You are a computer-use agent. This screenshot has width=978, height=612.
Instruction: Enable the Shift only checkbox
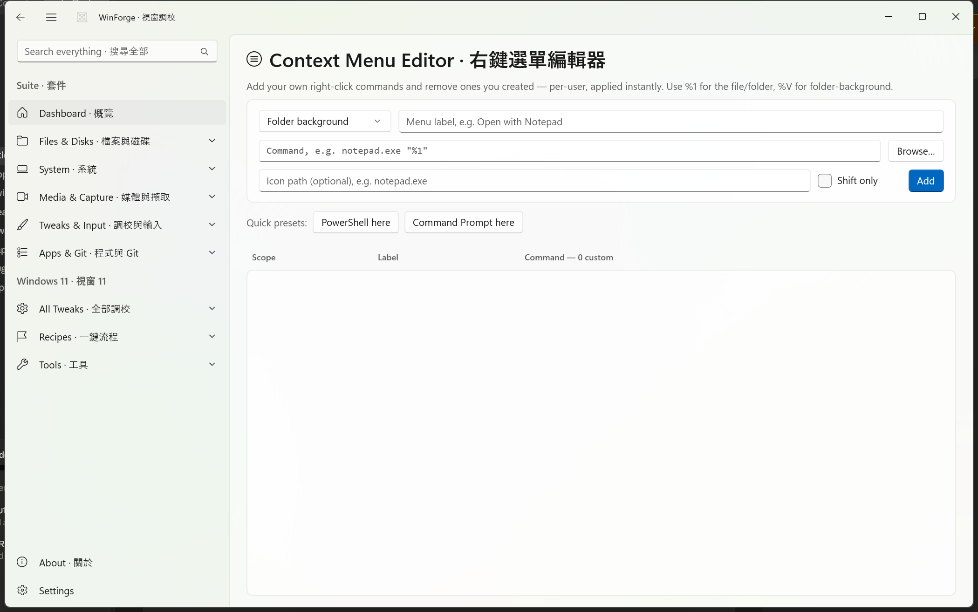(x=824, y=181)
